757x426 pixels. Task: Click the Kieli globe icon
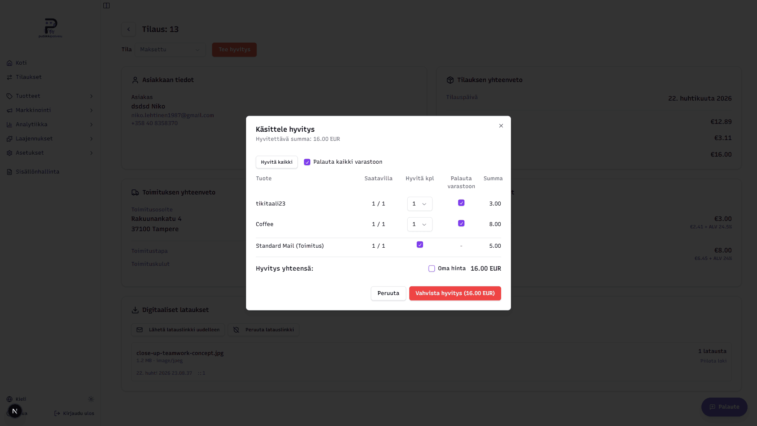click(x=9, y=399)
